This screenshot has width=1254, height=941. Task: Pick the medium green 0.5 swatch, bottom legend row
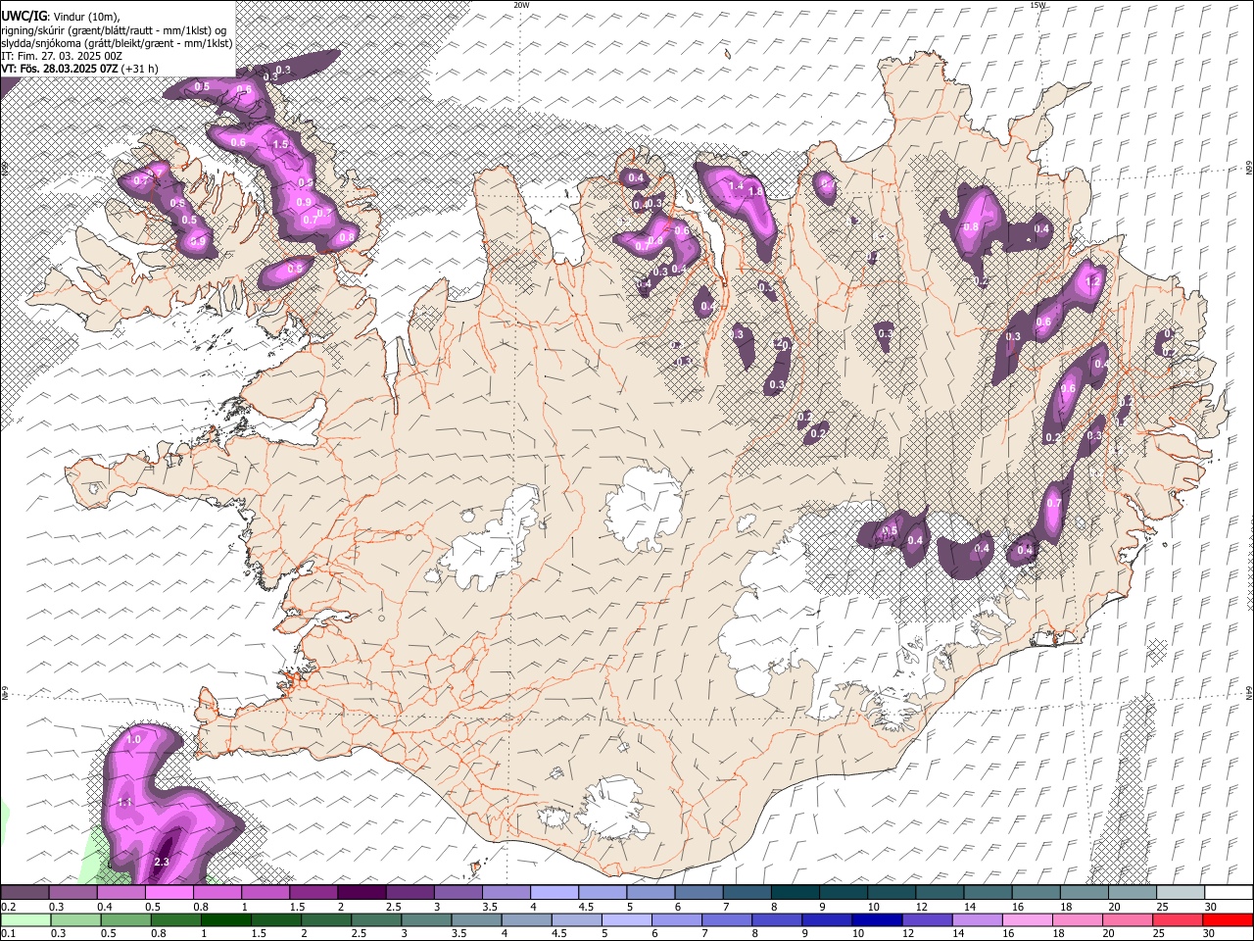click(125, 919)
